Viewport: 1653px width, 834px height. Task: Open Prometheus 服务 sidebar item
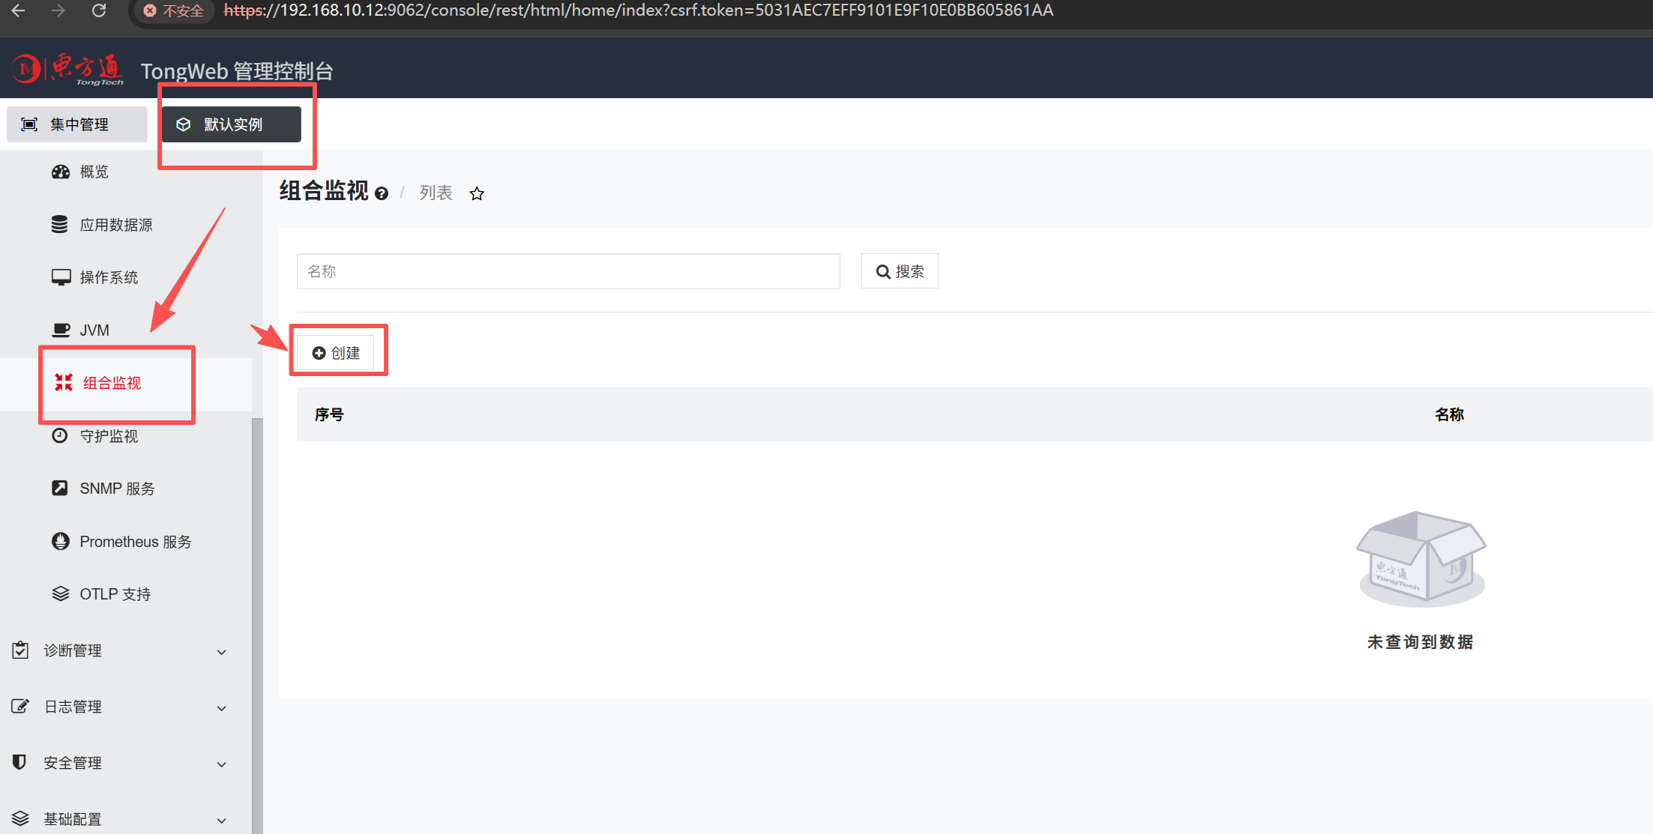click(135, 542)
